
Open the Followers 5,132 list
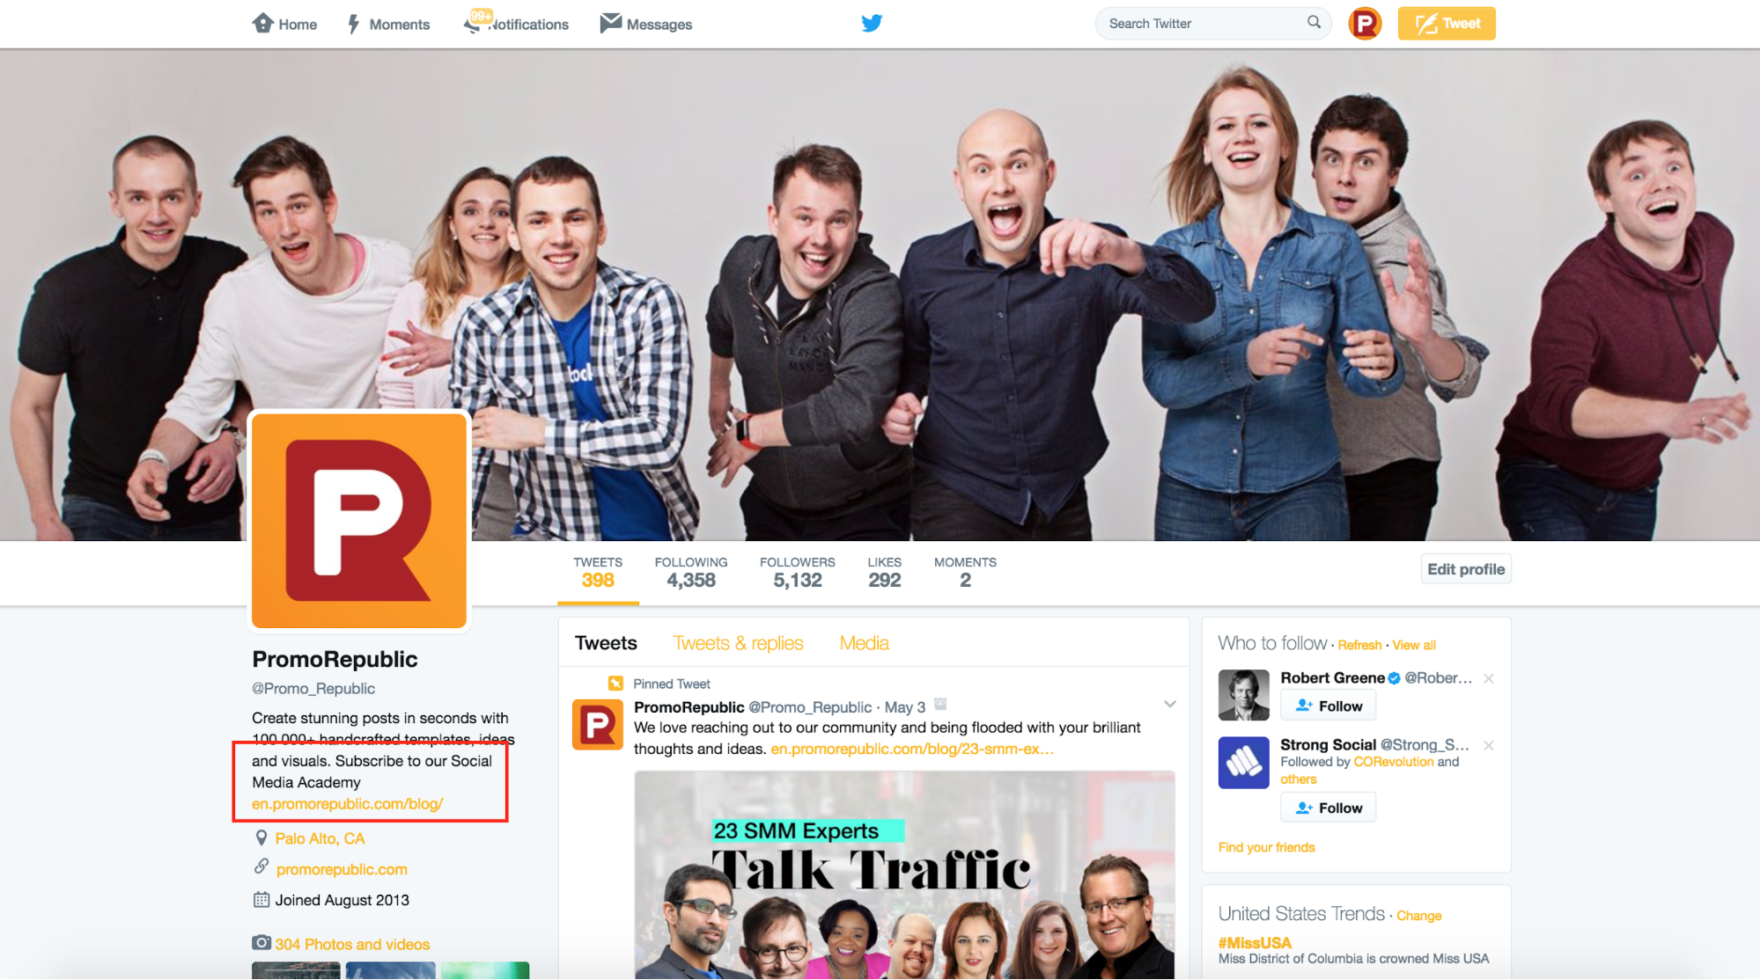(798, 573)
